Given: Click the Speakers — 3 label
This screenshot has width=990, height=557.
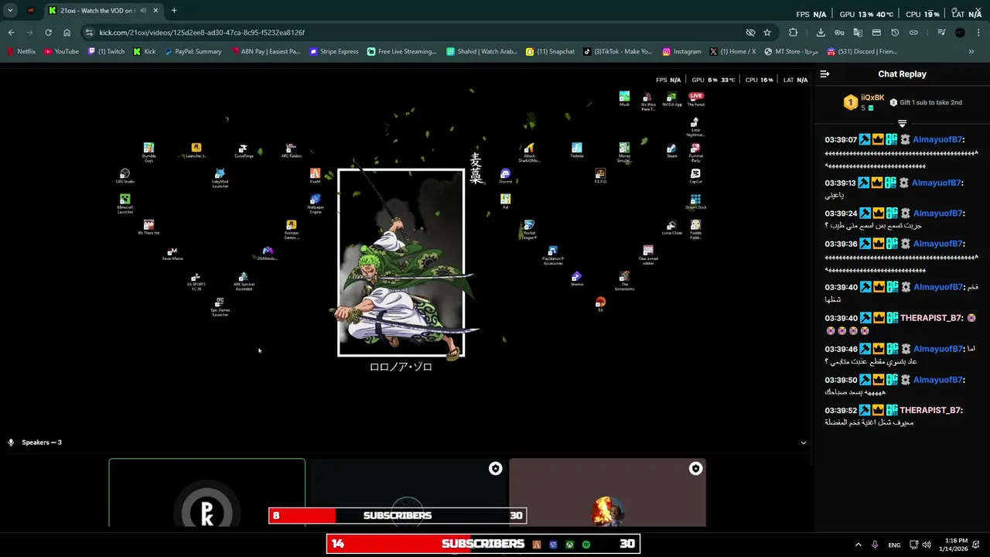Looking at the screenshot, I should pos(42,443).
